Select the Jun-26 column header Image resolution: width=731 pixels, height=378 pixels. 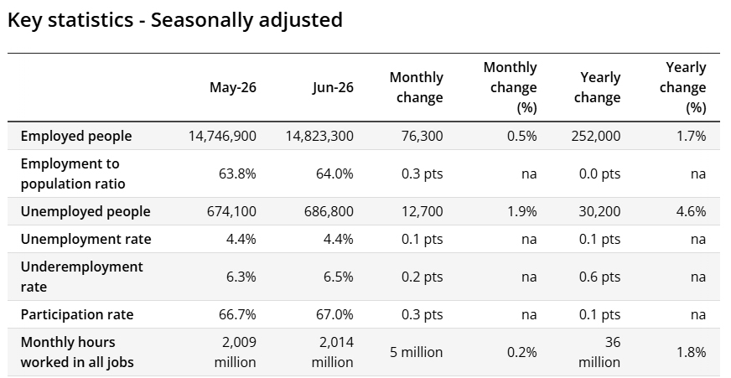coord(333,87)
